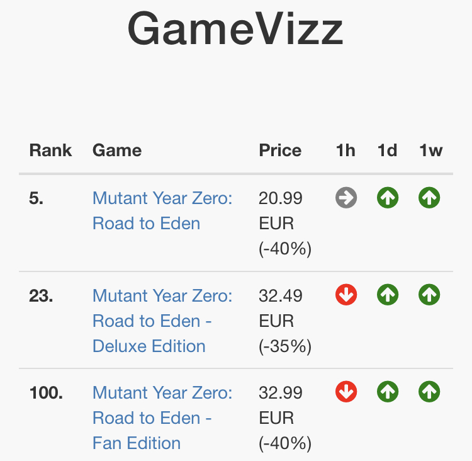Click the gray 1h arrow for rank 5
The height and width of the screenshot is (461, 472).
coord(346,198)
